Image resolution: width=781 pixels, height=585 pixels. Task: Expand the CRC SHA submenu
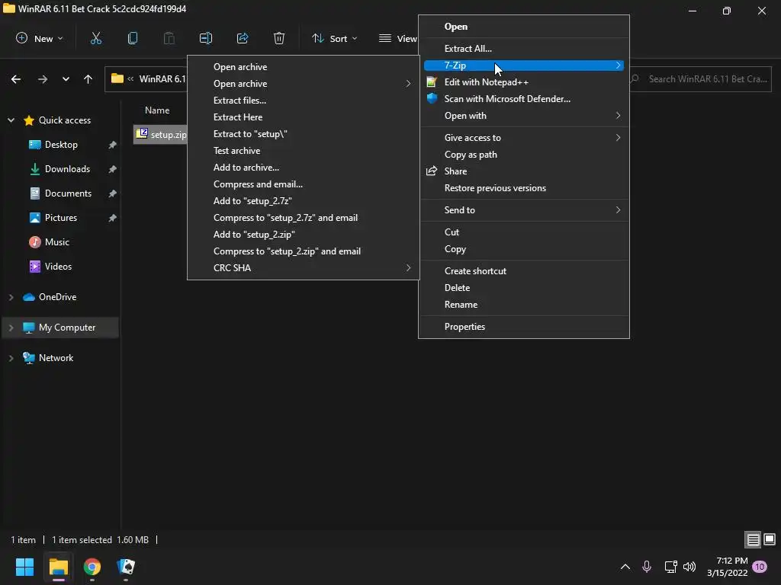click(x=303, y=268)
